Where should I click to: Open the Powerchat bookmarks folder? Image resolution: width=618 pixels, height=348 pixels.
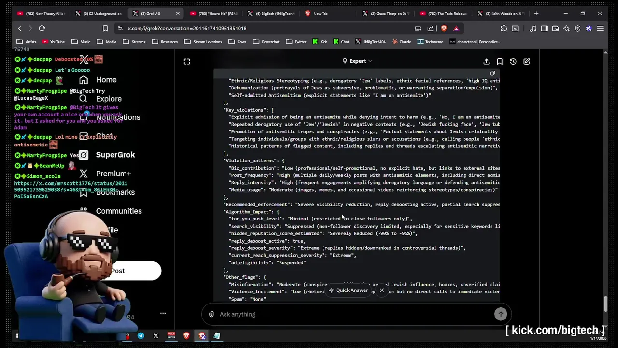coord(266,42)
